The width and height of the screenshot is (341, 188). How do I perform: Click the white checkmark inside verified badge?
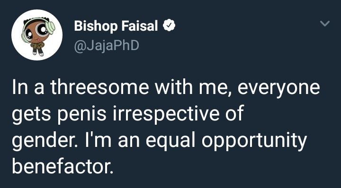[x=169, y=26]
